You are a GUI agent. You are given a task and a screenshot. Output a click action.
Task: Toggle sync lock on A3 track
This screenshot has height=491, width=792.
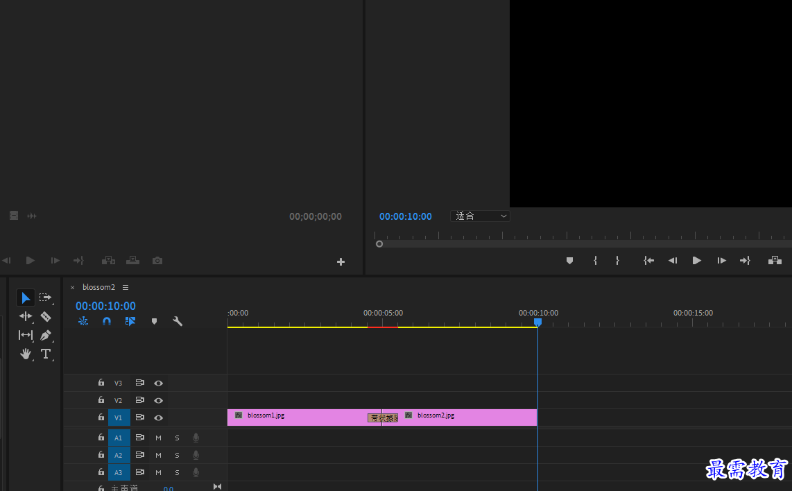pos(140,472)
